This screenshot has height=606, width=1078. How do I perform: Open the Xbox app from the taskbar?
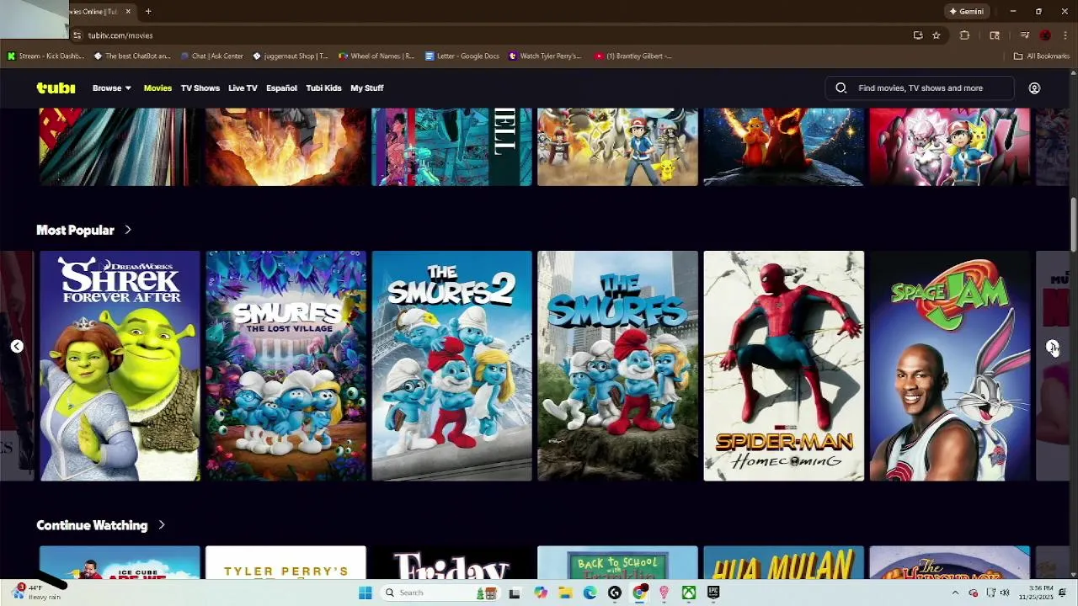point(689,593)
